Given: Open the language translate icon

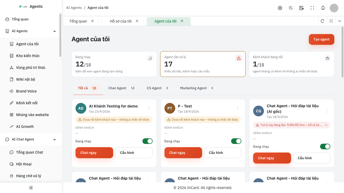Looking at the screenshot, I should [302, 8].
